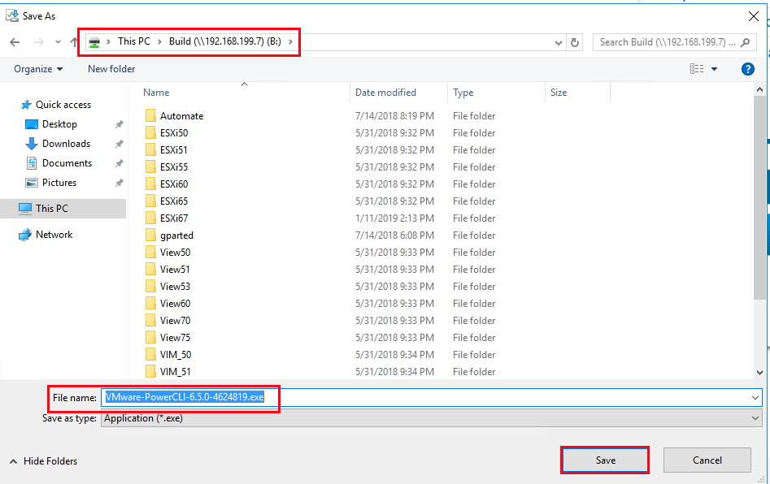Viewport: 770px width, 484px height.
Task: Click the pin icon next to Downloads
Action: tap(119, 145)
